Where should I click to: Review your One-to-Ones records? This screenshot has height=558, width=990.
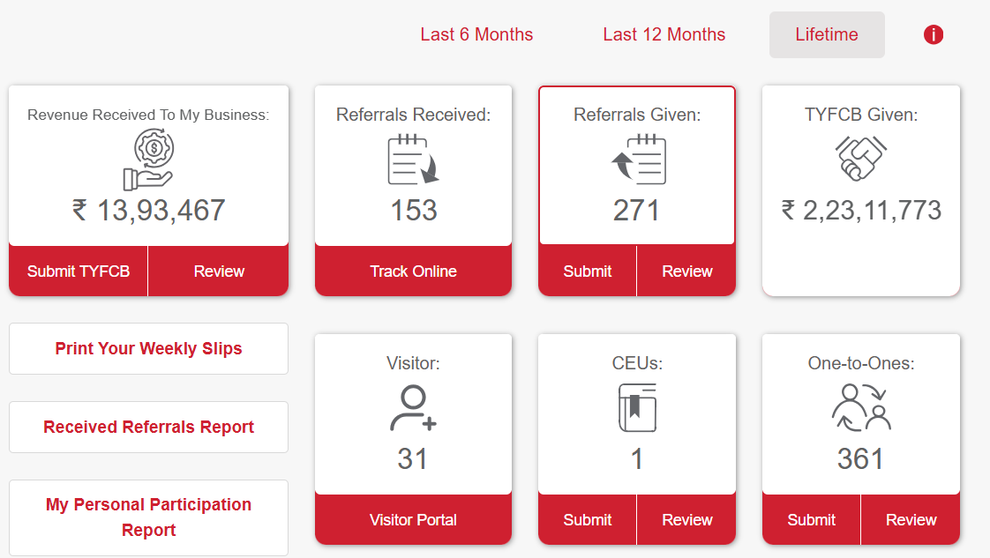pos(911,519)
